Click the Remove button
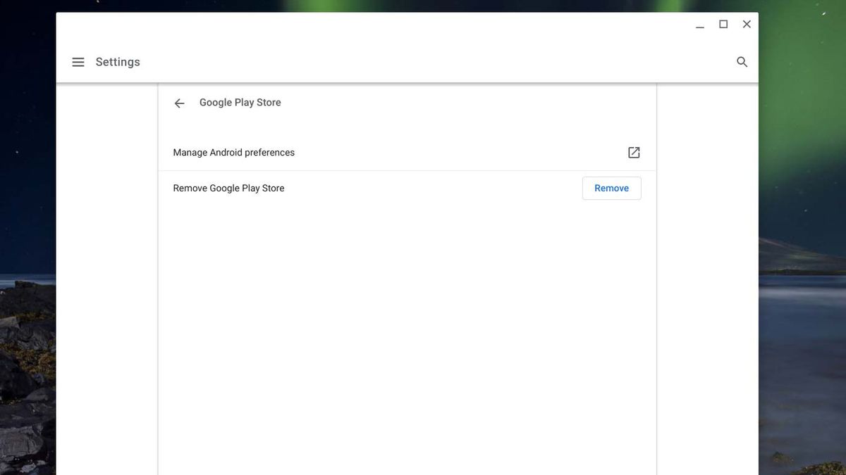Image resolution: width=846 pixels, height=475 pixels. click(x=611, y=188)
